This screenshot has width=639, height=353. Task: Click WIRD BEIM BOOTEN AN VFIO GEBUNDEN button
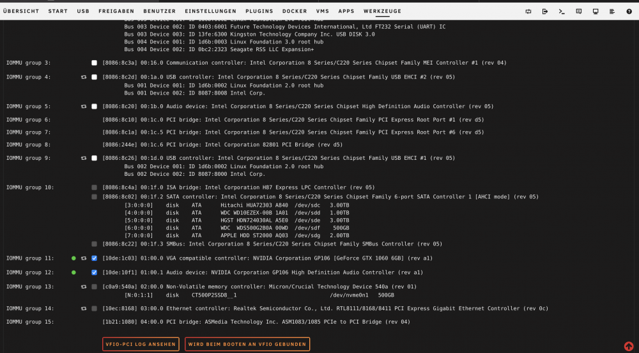click(247, 345)
